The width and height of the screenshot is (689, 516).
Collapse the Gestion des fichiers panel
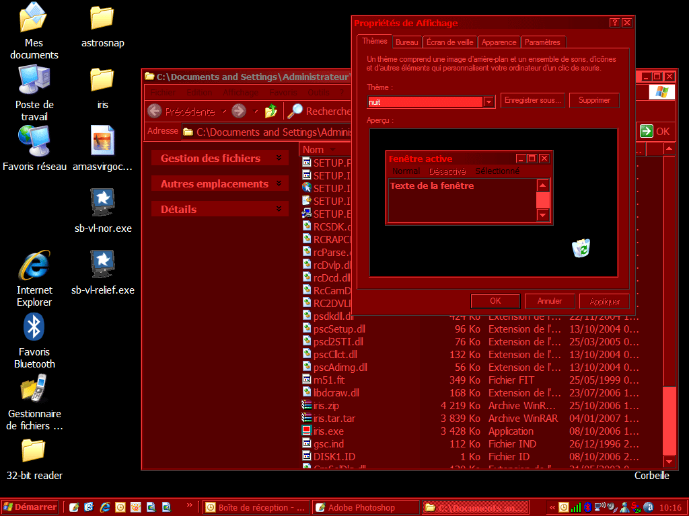279,159
